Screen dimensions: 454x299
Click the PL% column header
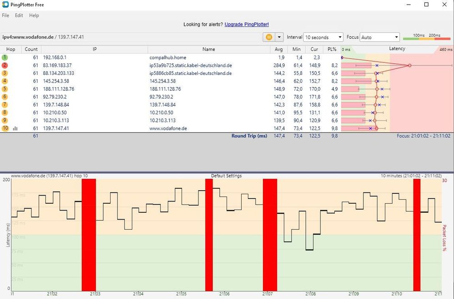[332, 49]
